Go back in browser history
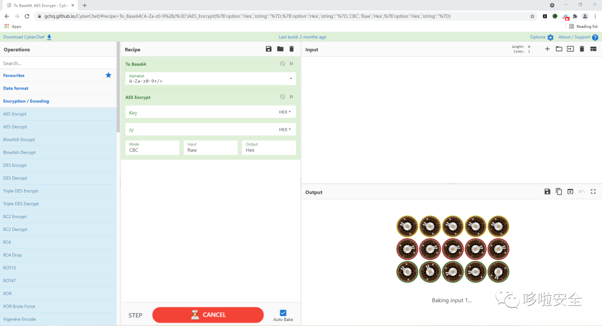Screen dimensions: 602x326 click(7, 16)
